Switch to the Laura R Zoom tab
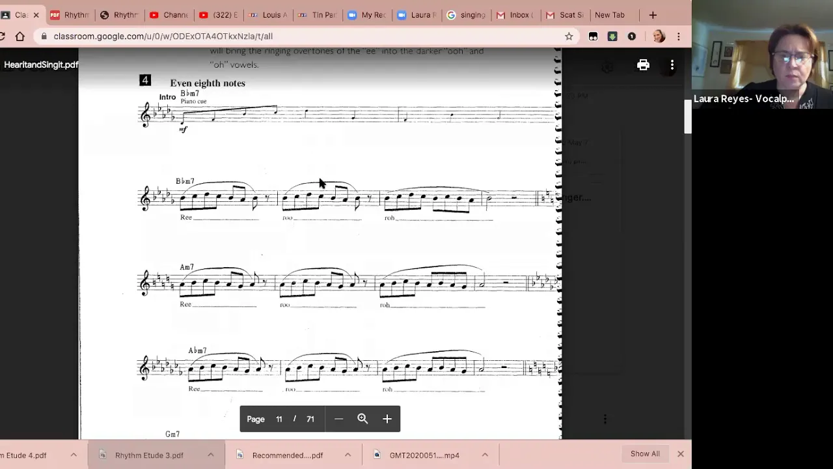The height and width of the screenshot is (469, 833). [416, 15]
